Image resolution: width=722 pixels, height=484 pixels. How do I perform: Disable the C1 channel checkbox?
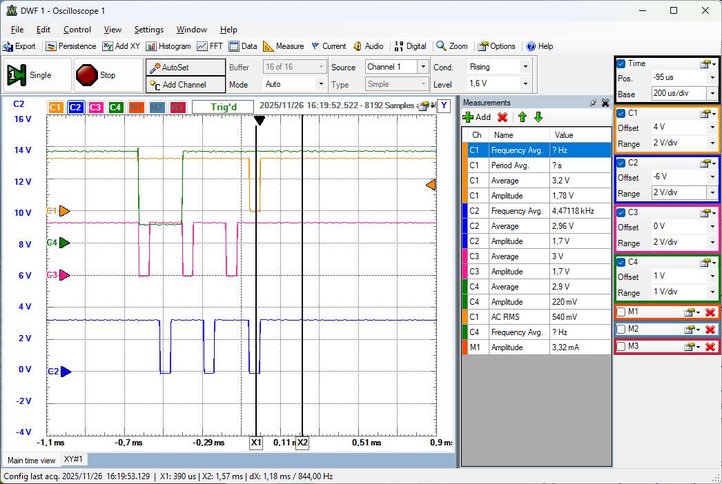621,113
